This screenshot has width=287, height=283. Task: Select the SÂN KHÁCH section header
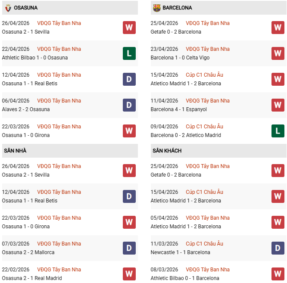218,151
